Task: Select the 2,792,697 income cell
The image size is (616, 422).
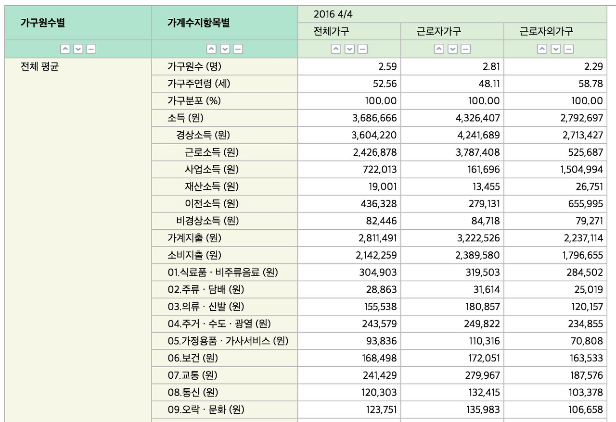Action: coord(556,118)
